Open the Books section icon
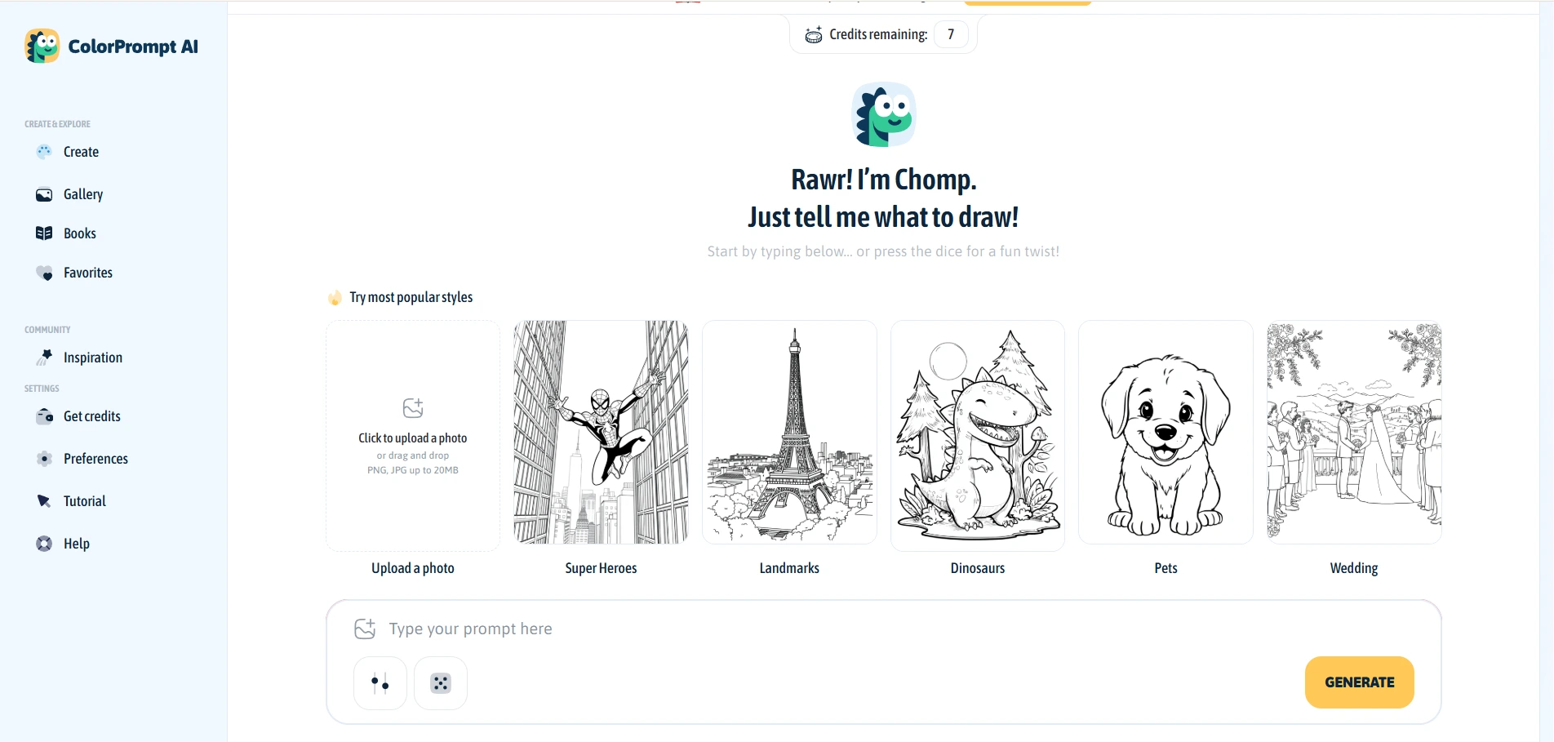The image size is (1554, 742). pyautogui.click(x=44, y=233)
